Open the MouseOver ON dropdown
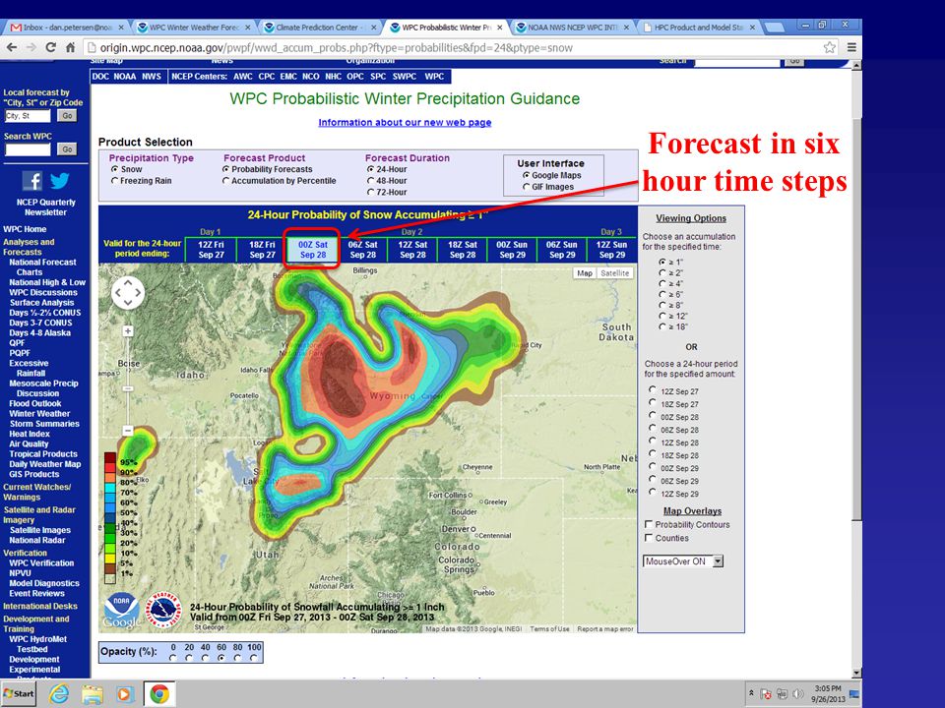The width and height of the screenshot is (945, 708). pos(683,561)
